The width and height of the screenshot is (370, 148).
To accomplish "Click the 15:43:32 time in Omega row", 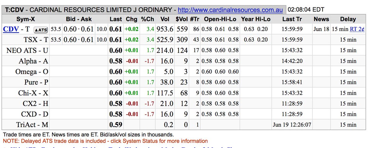I will coord(292,72).
